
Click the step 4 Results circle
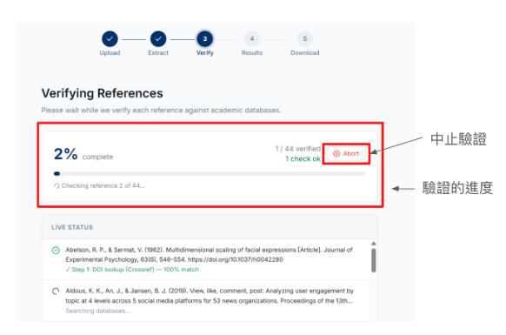[x=252, y=39]
